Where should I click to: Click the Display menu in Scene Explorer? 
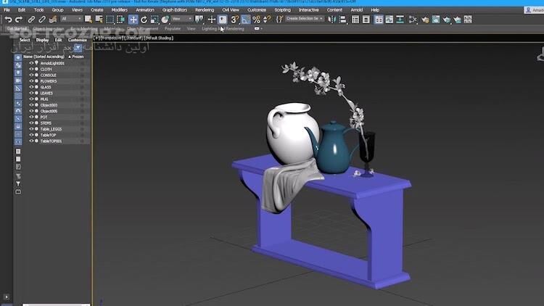tap(42, 40)
